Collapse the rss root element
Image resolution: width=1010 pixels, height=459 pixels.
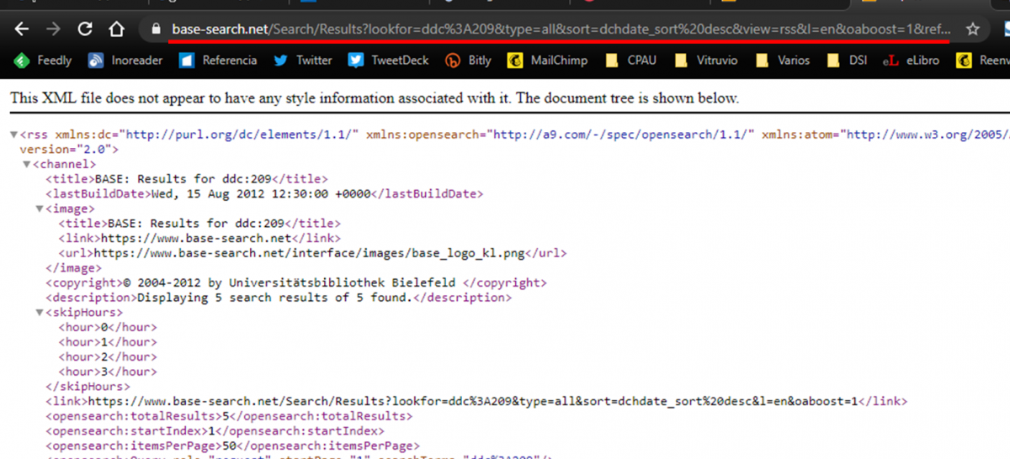click(x=13, y=135)
